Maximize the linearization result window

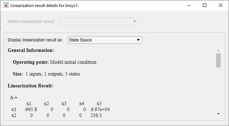[x=205, y=6]
